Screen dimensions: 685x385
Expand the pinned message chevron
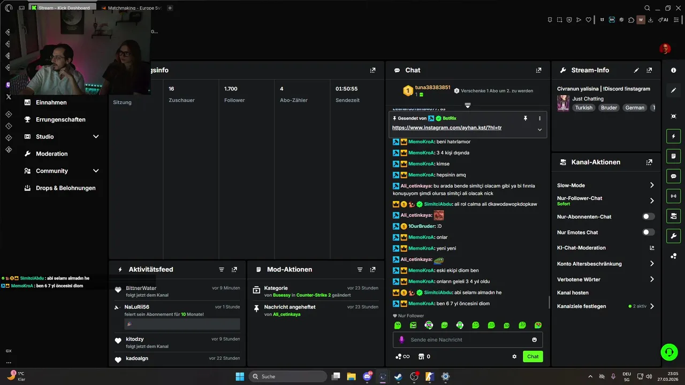(539, 129)
